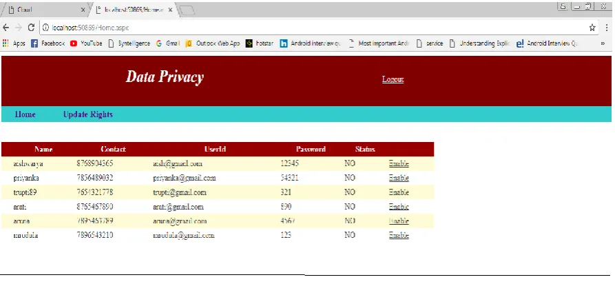Open the Syntelligence bookmark
This screenshot has height=284, width=615.
[129, 43]
